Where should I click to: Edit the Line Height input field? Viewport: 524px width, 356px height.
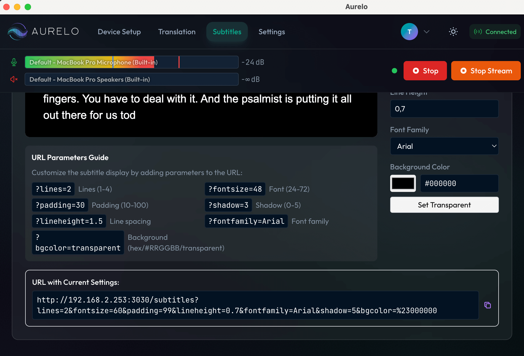444,109
